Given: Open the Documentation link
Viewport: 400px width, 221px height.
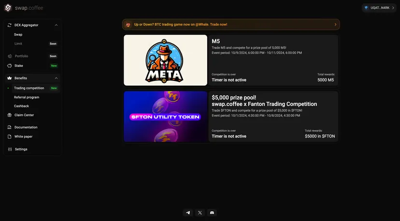Looking at the screenshot, I should point(26,127).
